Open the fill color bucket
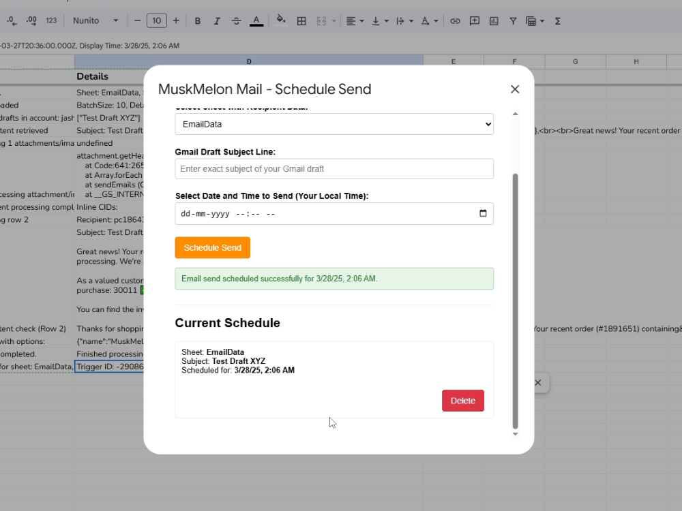682x511 pixels. pyautogui.click(x=281, y=20)
